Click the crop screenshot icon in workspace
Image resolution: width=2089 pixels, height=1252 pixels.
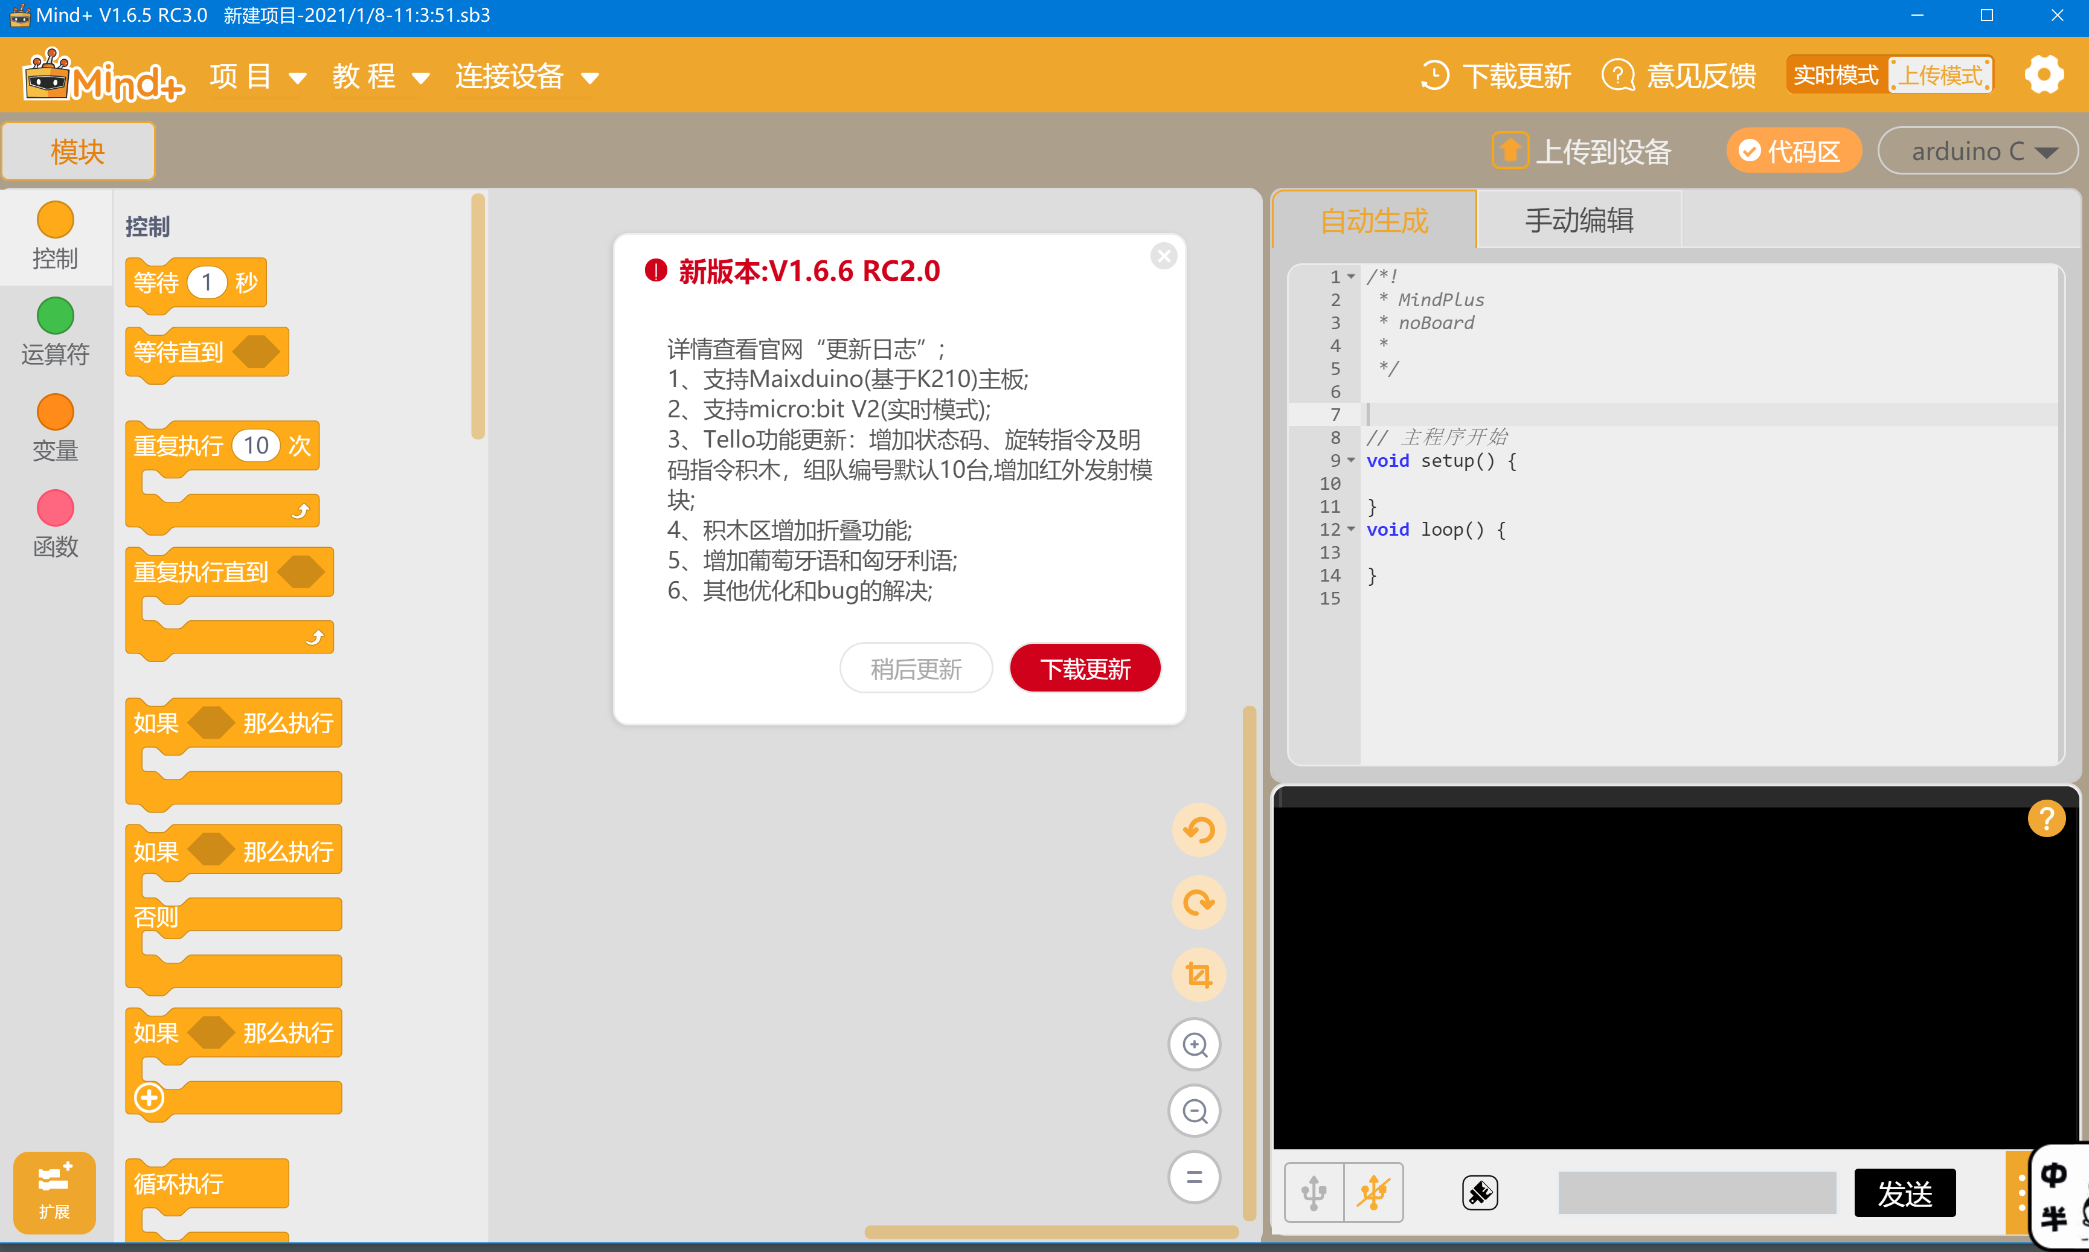pos(1198,975)
